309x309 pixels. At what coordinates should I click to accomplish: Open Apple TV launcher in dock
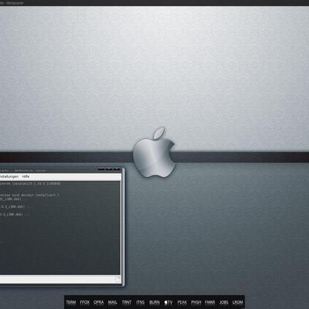click(x=168, y=303)
